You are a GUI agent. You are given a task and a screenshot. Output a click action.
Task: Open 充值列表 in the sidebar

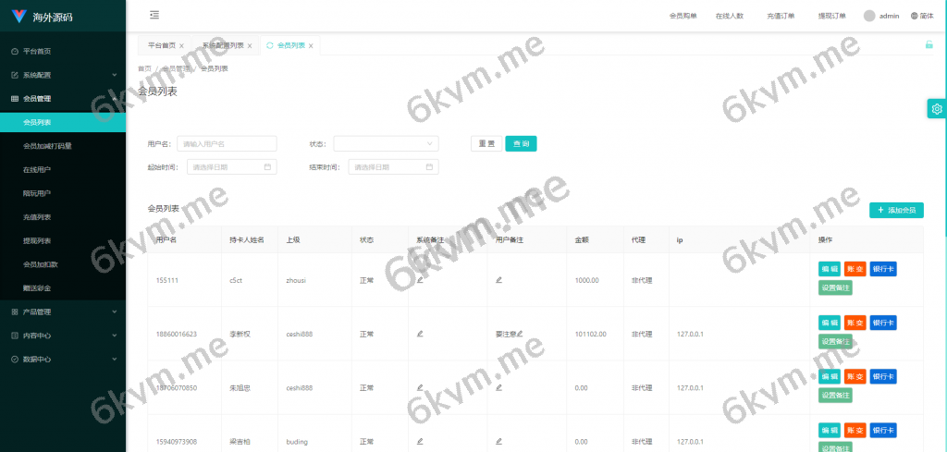(63, 217)
